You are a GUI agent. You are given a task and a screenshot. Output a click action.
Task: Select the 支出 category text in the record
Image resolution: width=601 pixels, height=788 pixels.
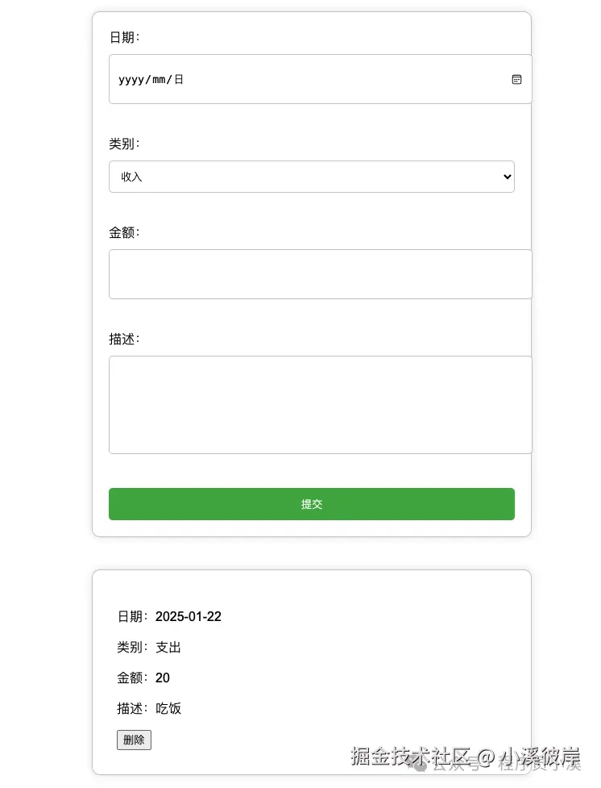tap(168, 647)
